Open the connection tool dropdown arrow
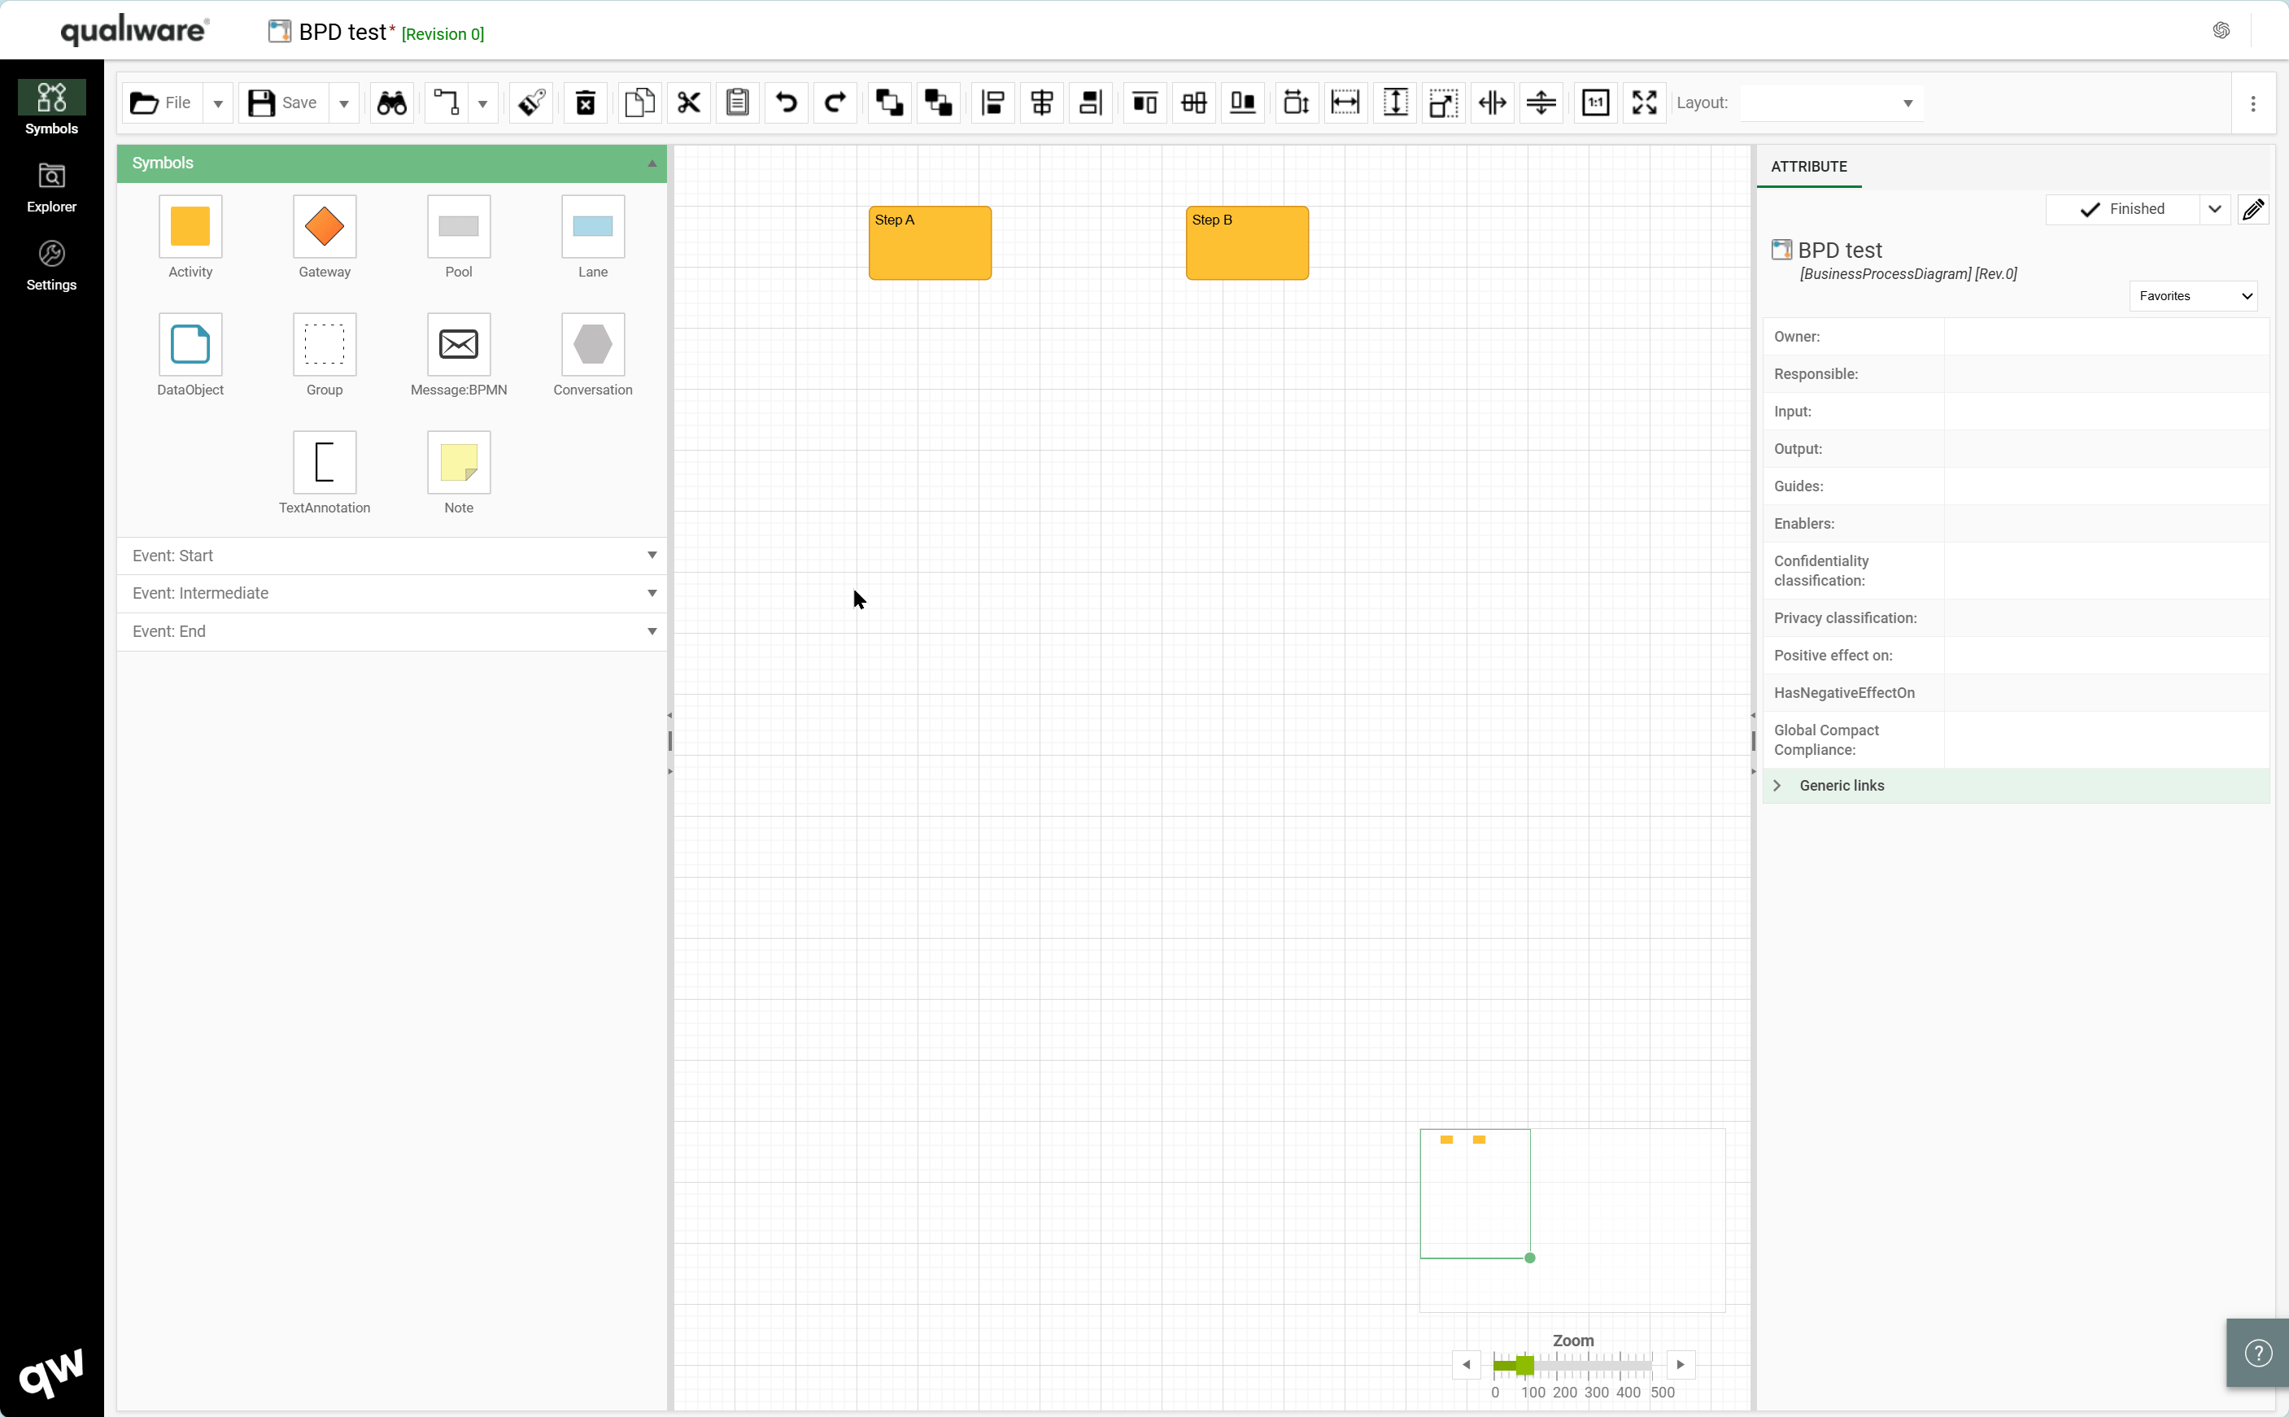 click(x=482, y=104)
